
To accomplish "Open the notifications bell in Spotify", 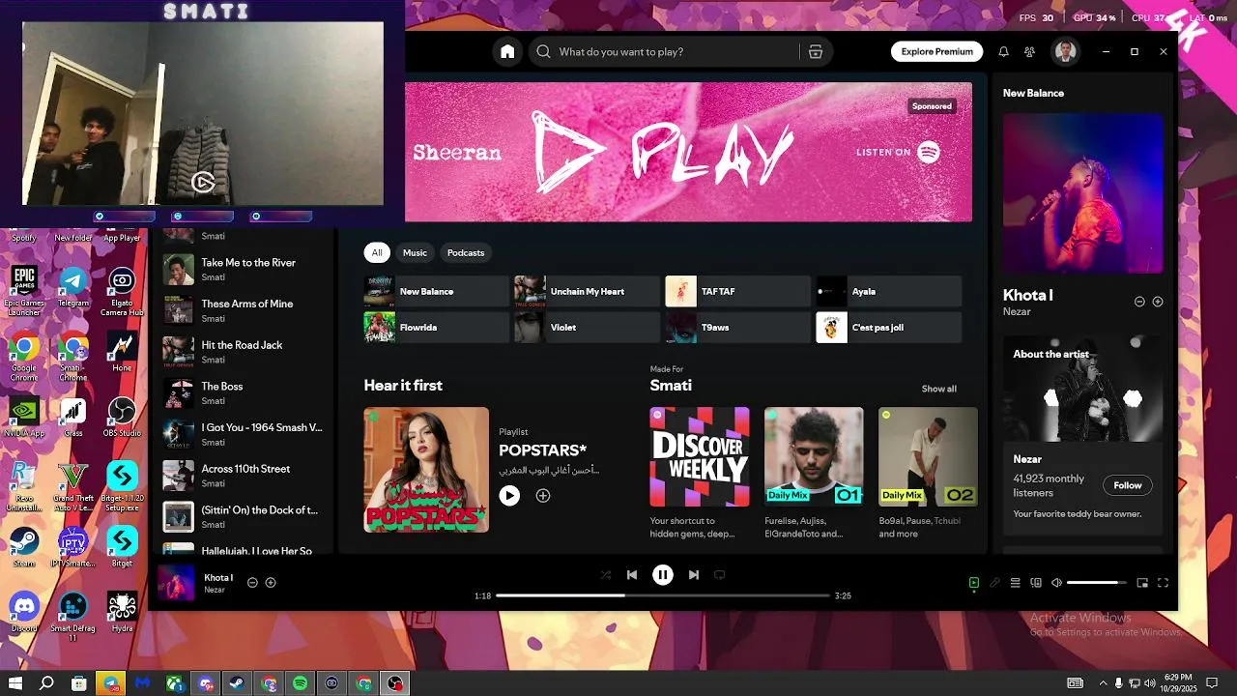I will pyautogui.click(x=1003, y=52).
